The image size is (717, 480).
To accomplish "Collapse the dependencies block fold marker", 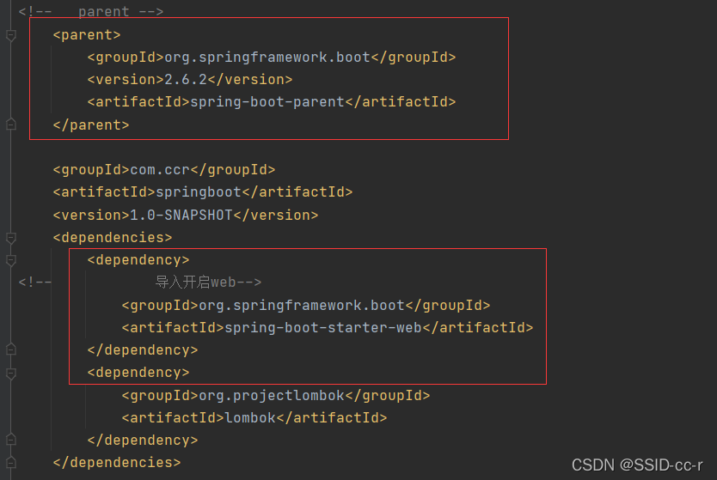I will (x=11, y=238).
